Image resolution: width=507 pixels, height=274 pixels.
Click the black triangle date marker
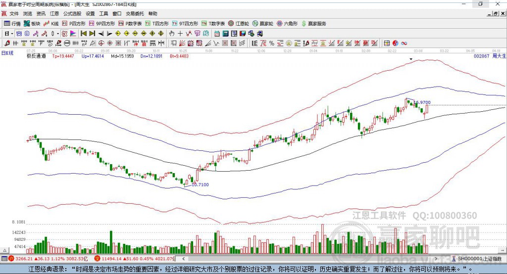(411, 59)
